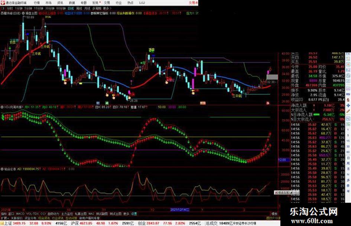Apply the 主力监控 indicator tab
The image size is (351, 226).
click(67, 214)
